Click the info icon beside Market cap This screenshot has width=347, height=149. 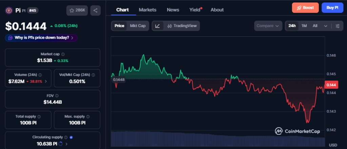point(63,54)
